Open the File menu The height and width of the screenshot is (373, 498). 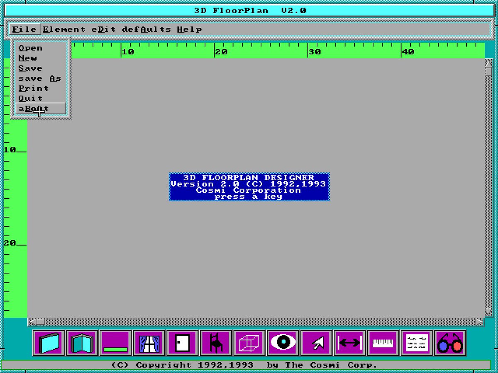click(24, 29)
